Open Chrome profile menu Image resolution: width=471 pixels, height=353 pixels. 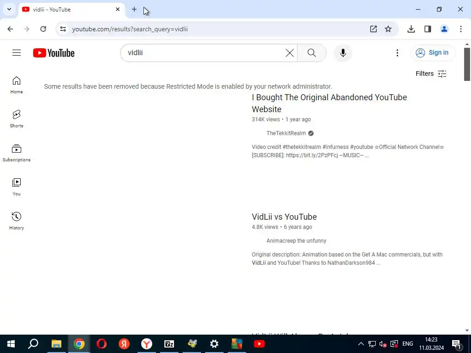point(444,29)
